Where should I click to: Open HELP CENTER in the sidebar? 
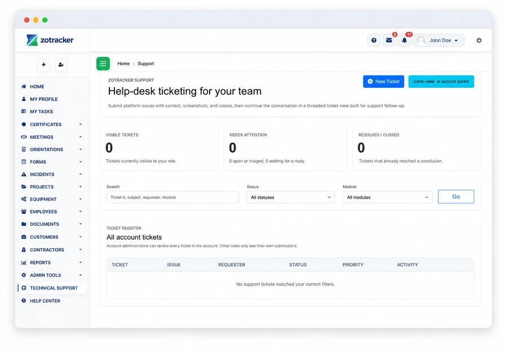point(45,301)
